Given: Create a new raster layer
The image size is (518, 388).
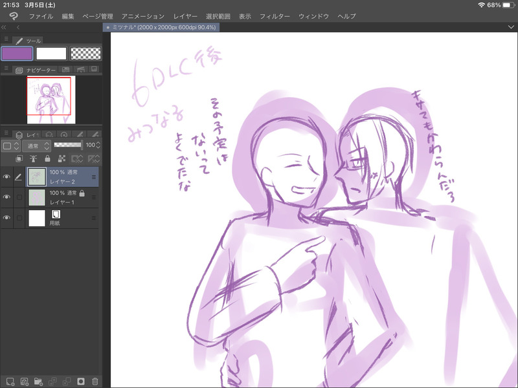Looking at the screenshot, I should click(10, 382).
